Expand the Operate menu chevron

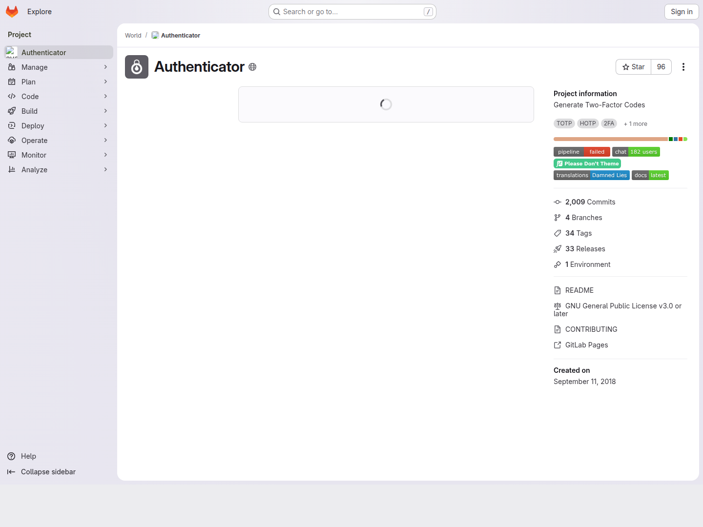click(105, 140)
